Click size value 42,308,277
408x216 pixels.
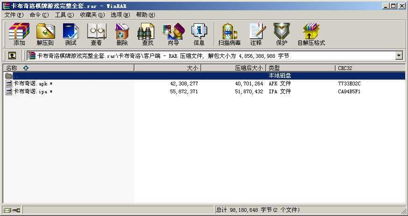click(x=184, y=84)
